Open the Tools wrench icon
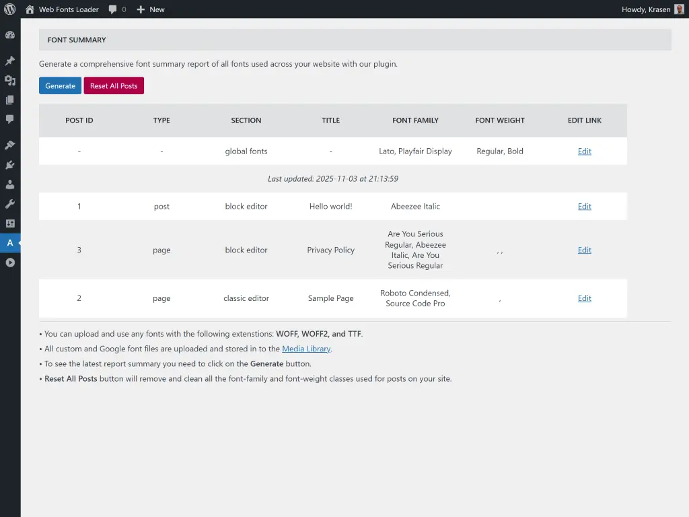The image size is (689, 517). click(10, 204)
